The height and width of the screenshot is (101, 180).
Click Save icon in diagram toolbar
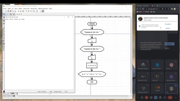point(8,11)
